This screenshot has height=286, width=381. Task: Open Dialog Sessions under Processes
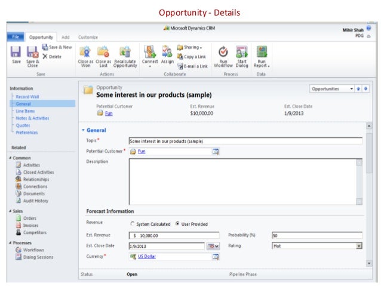(x=38, y=257)
